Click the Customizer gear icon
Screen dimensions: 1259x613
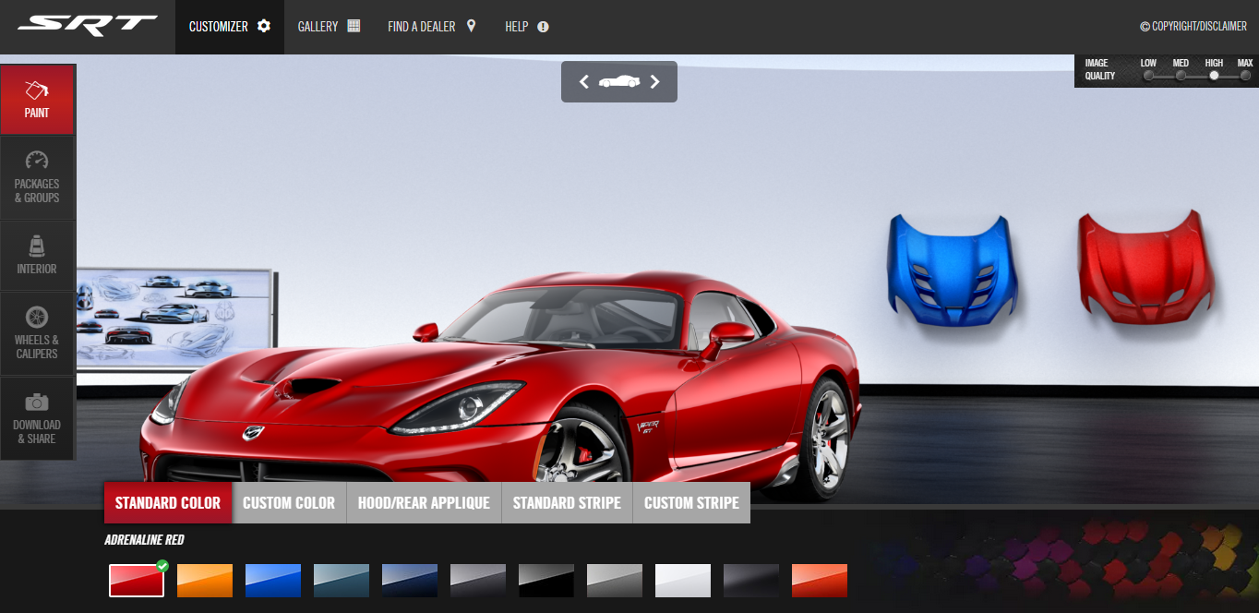tap(264, 26)
